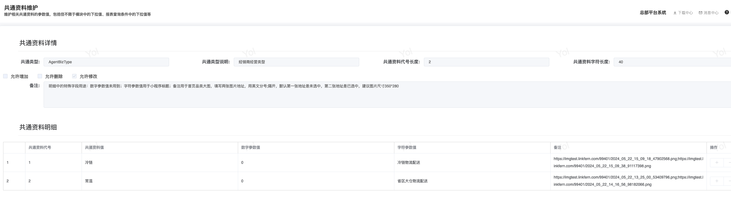
Task: Click the plus button in the 冷链 row
Action: pos(717,163)
